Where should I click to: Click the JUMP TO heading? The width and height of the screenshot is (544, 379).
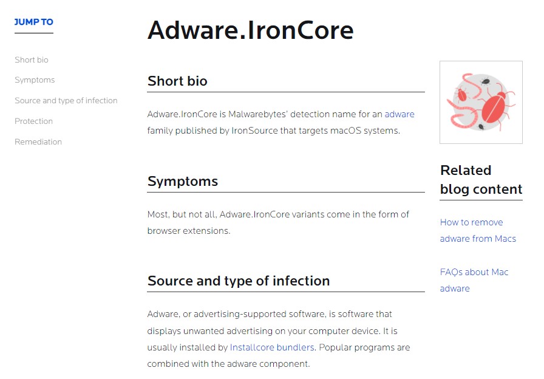(33, 22)
